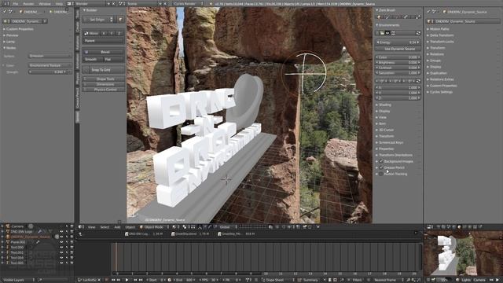Expand the 3D Cursor panel
The width and height of the screenshot is (503, 283).
(386, 130)
